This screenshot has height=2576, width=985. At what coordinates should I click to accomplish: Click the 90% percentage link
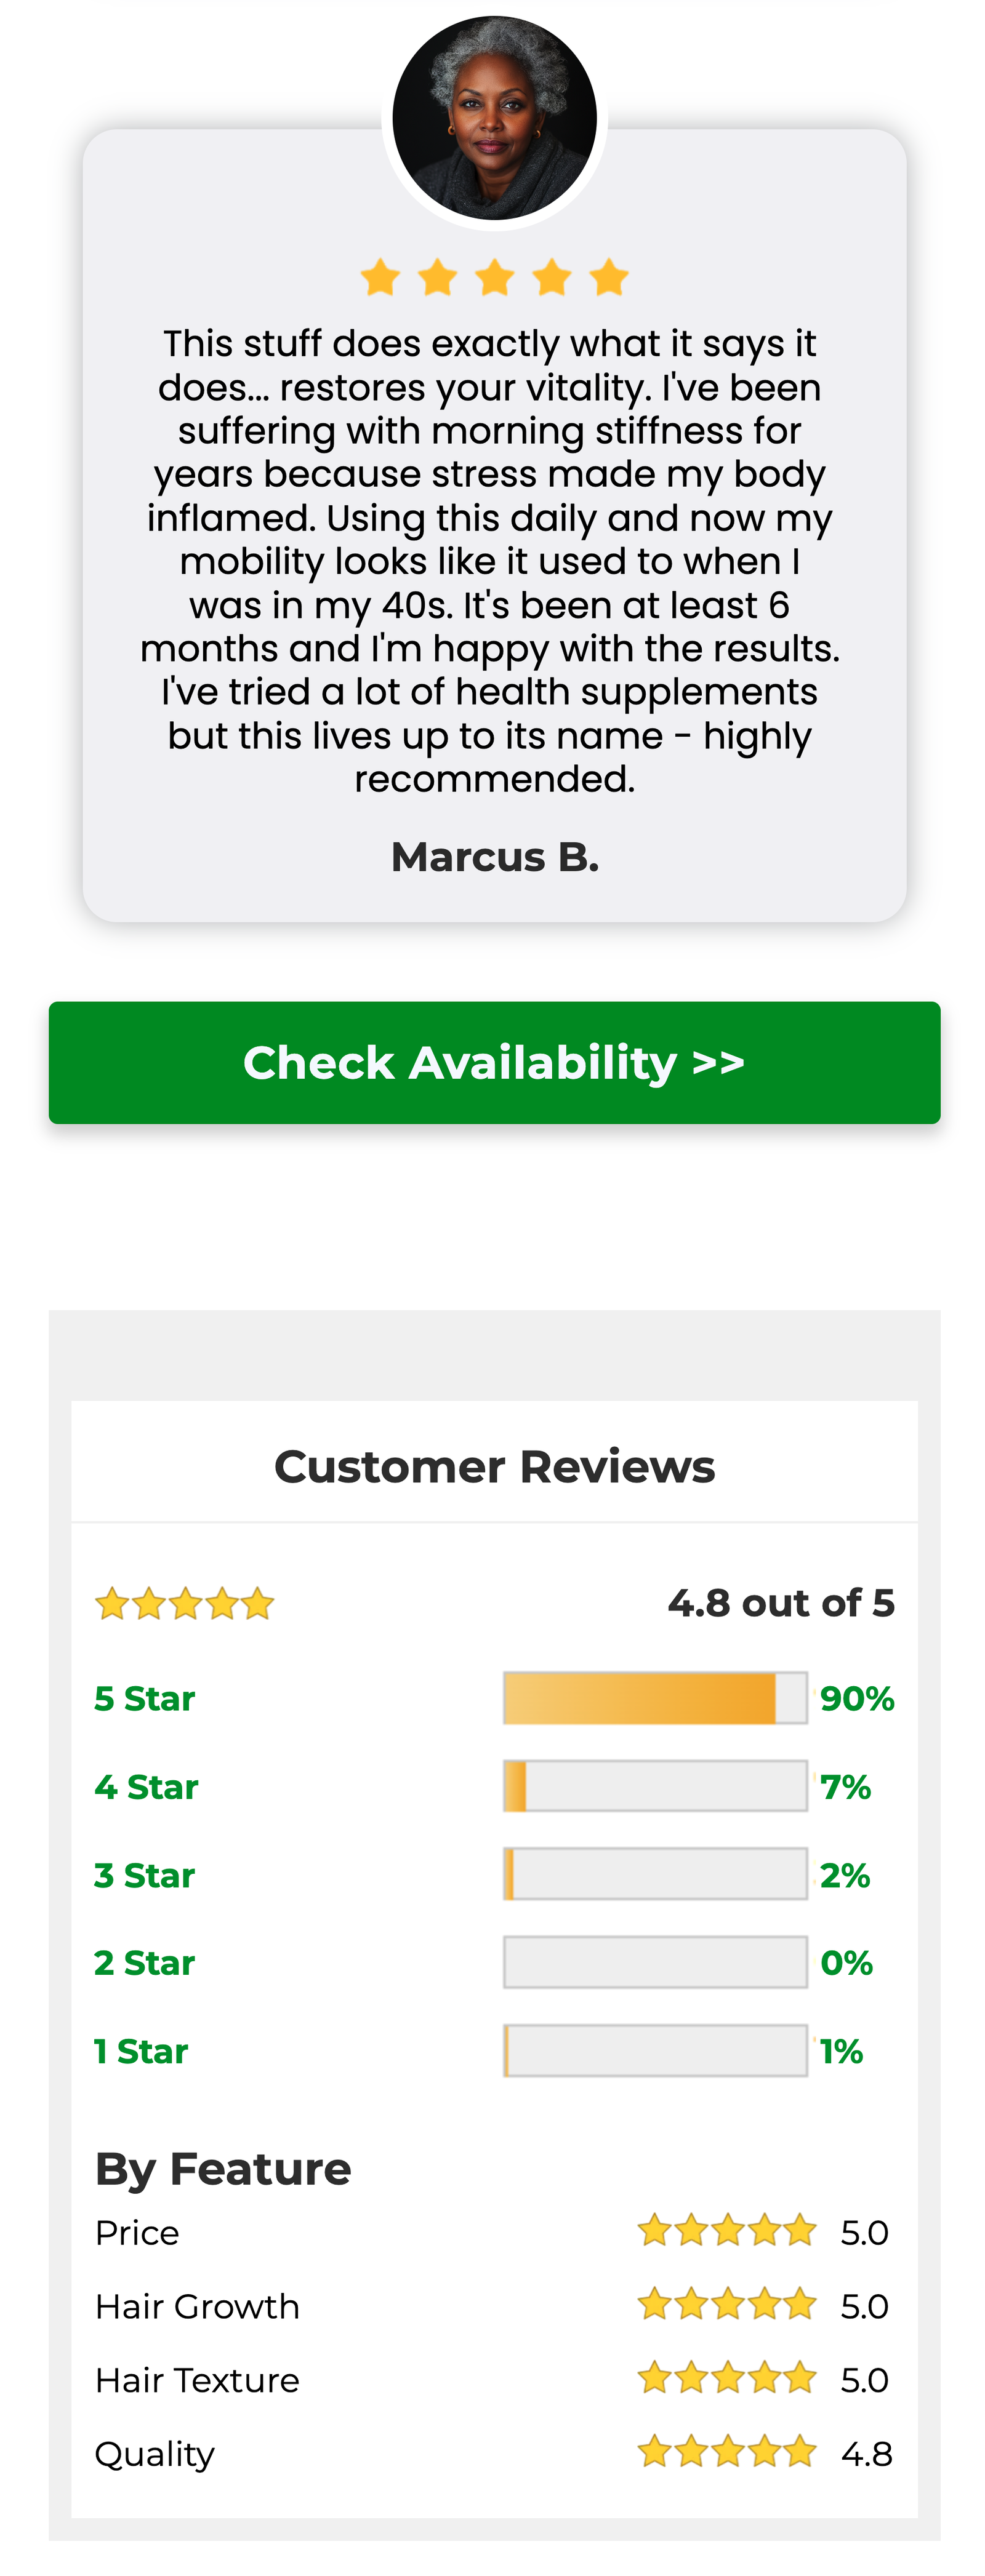click(x=857, y=1698)
